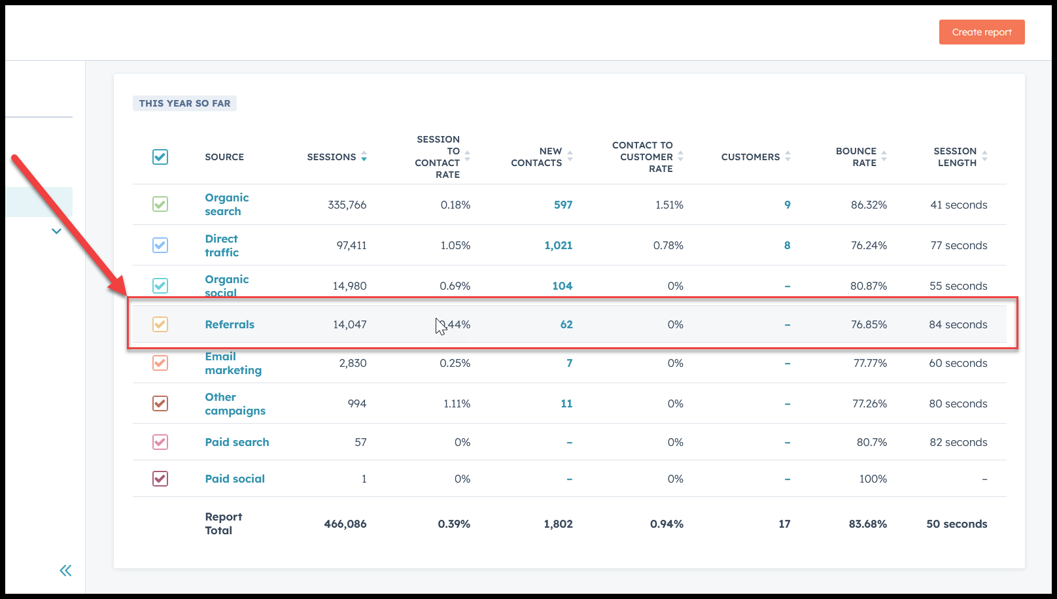Sort by Session Length column
1057x599 pixels.
click(x=984, y=157)
